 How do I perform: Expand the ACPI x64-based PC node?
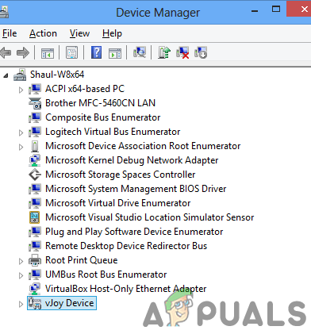(x=21, y=90)
